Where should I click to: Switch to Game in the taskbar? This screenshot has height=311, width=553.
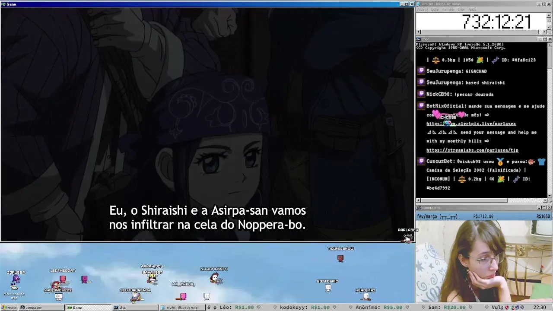88,308
